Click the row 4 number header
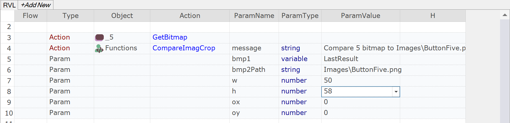The width and height of the screenshot is (510, 123). [9, 48]
